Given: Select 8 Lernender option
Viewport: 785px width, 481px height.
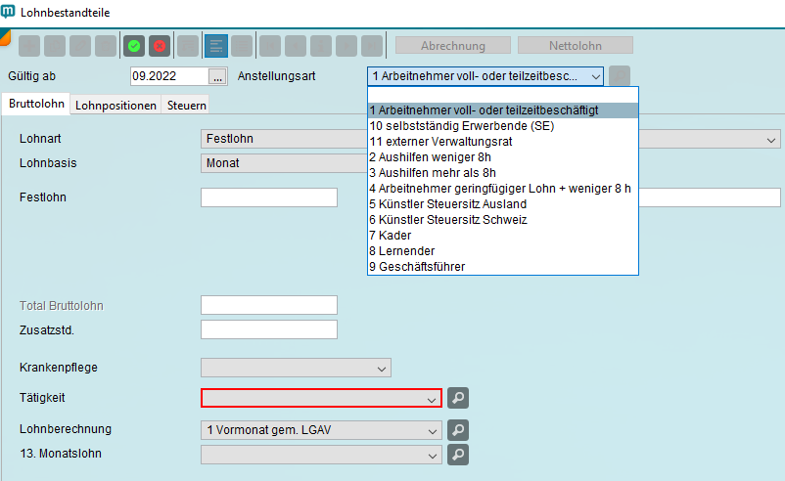Looking at the screenshot, I should point(503,251).
